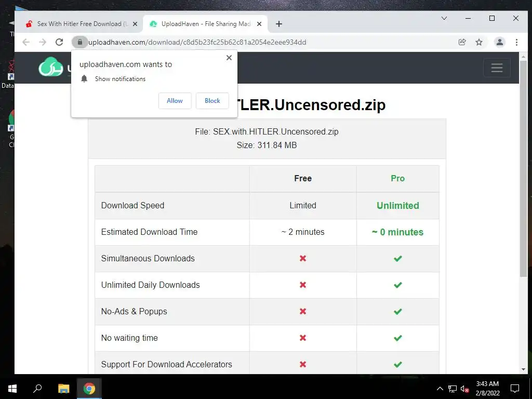Open the Windows notification center
Viewport: 532px width, 399px height.
[x=515, y=389]
